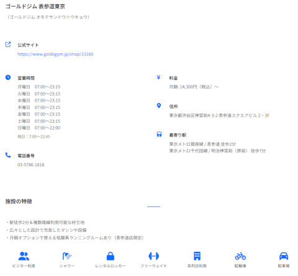
Task: Open the goldsgym.jp official site link
Action: 55,54
